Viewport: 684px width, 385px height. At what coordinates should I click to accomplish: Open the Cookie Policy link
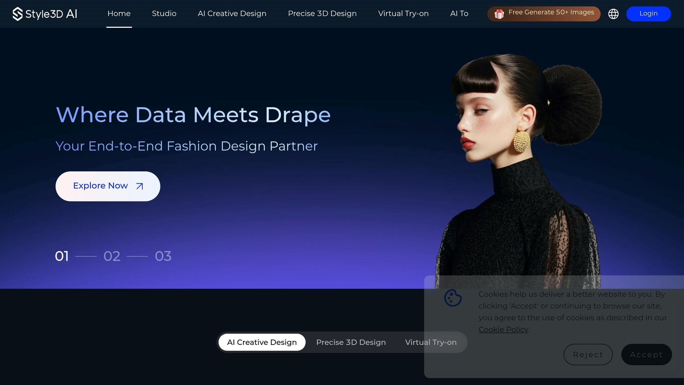pos(503,330)
